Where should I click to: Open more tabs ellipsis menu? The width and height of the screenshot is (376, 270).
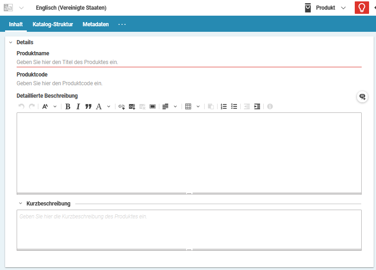pyautogui.click(x=122, y=24)
